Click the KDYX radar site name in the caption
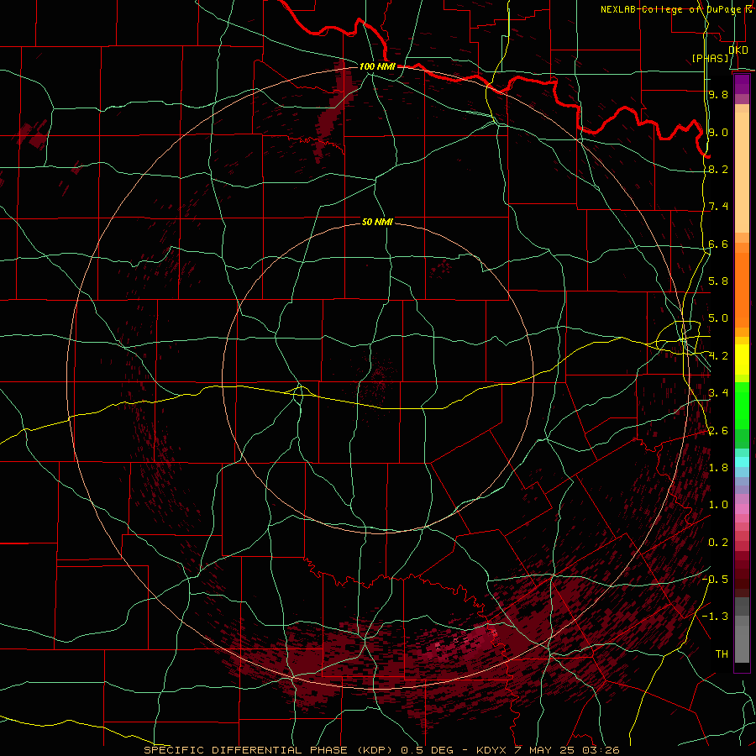This screenshot has height=756, width=756. coord(491,750)
